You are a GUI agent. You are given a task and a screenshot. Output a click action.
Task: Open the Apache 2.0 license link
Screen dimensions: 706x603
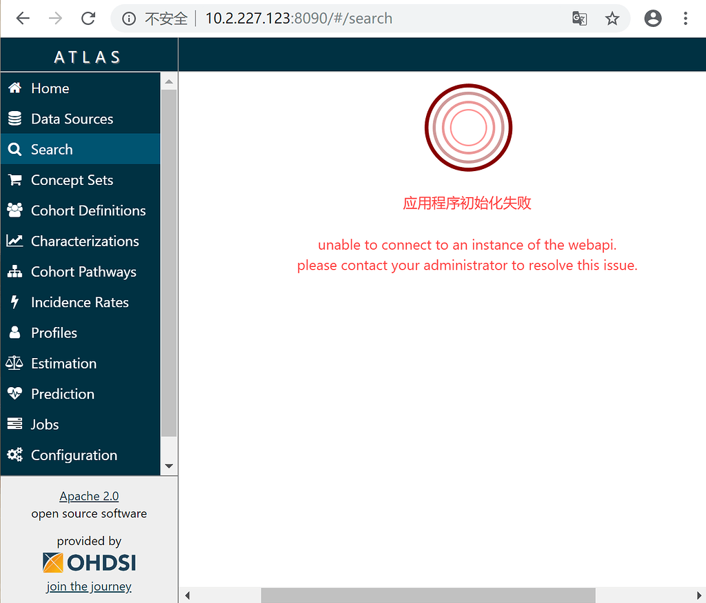point(89,496)
